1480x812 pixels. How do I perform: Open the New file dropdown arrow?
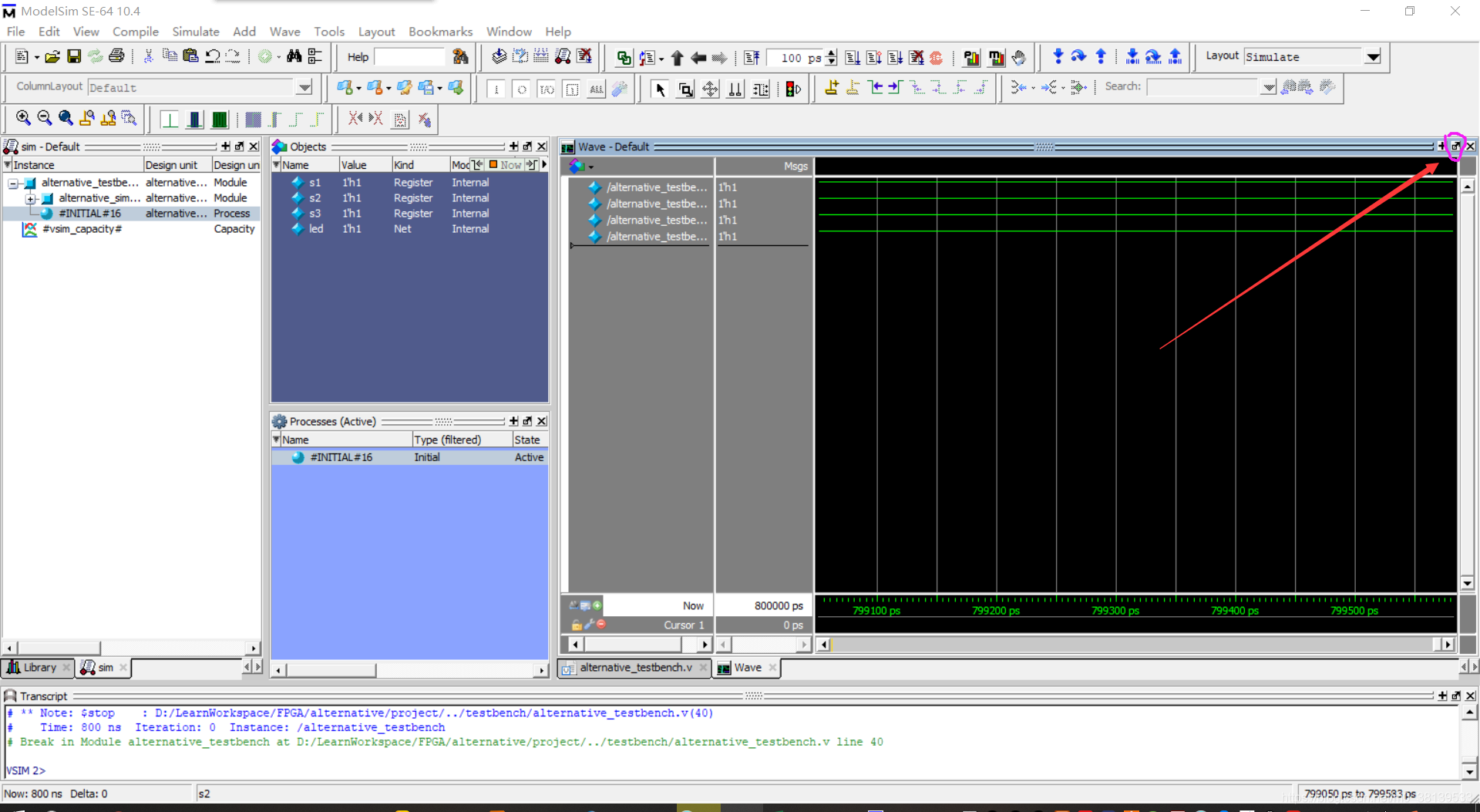pyautogui.click(x=36, y=57)
